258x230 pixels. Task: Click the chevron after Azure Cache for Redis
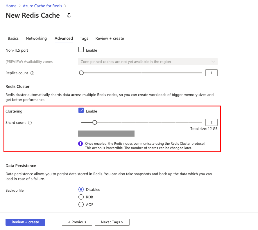[x=66, y=6]
